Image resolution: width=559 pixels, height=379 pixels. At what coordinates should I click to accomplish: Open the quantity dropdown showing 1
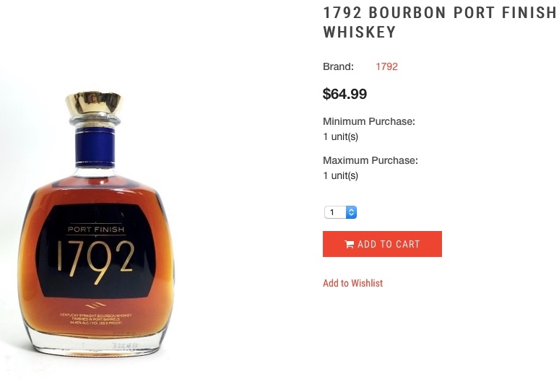click(x=340, y=212)
